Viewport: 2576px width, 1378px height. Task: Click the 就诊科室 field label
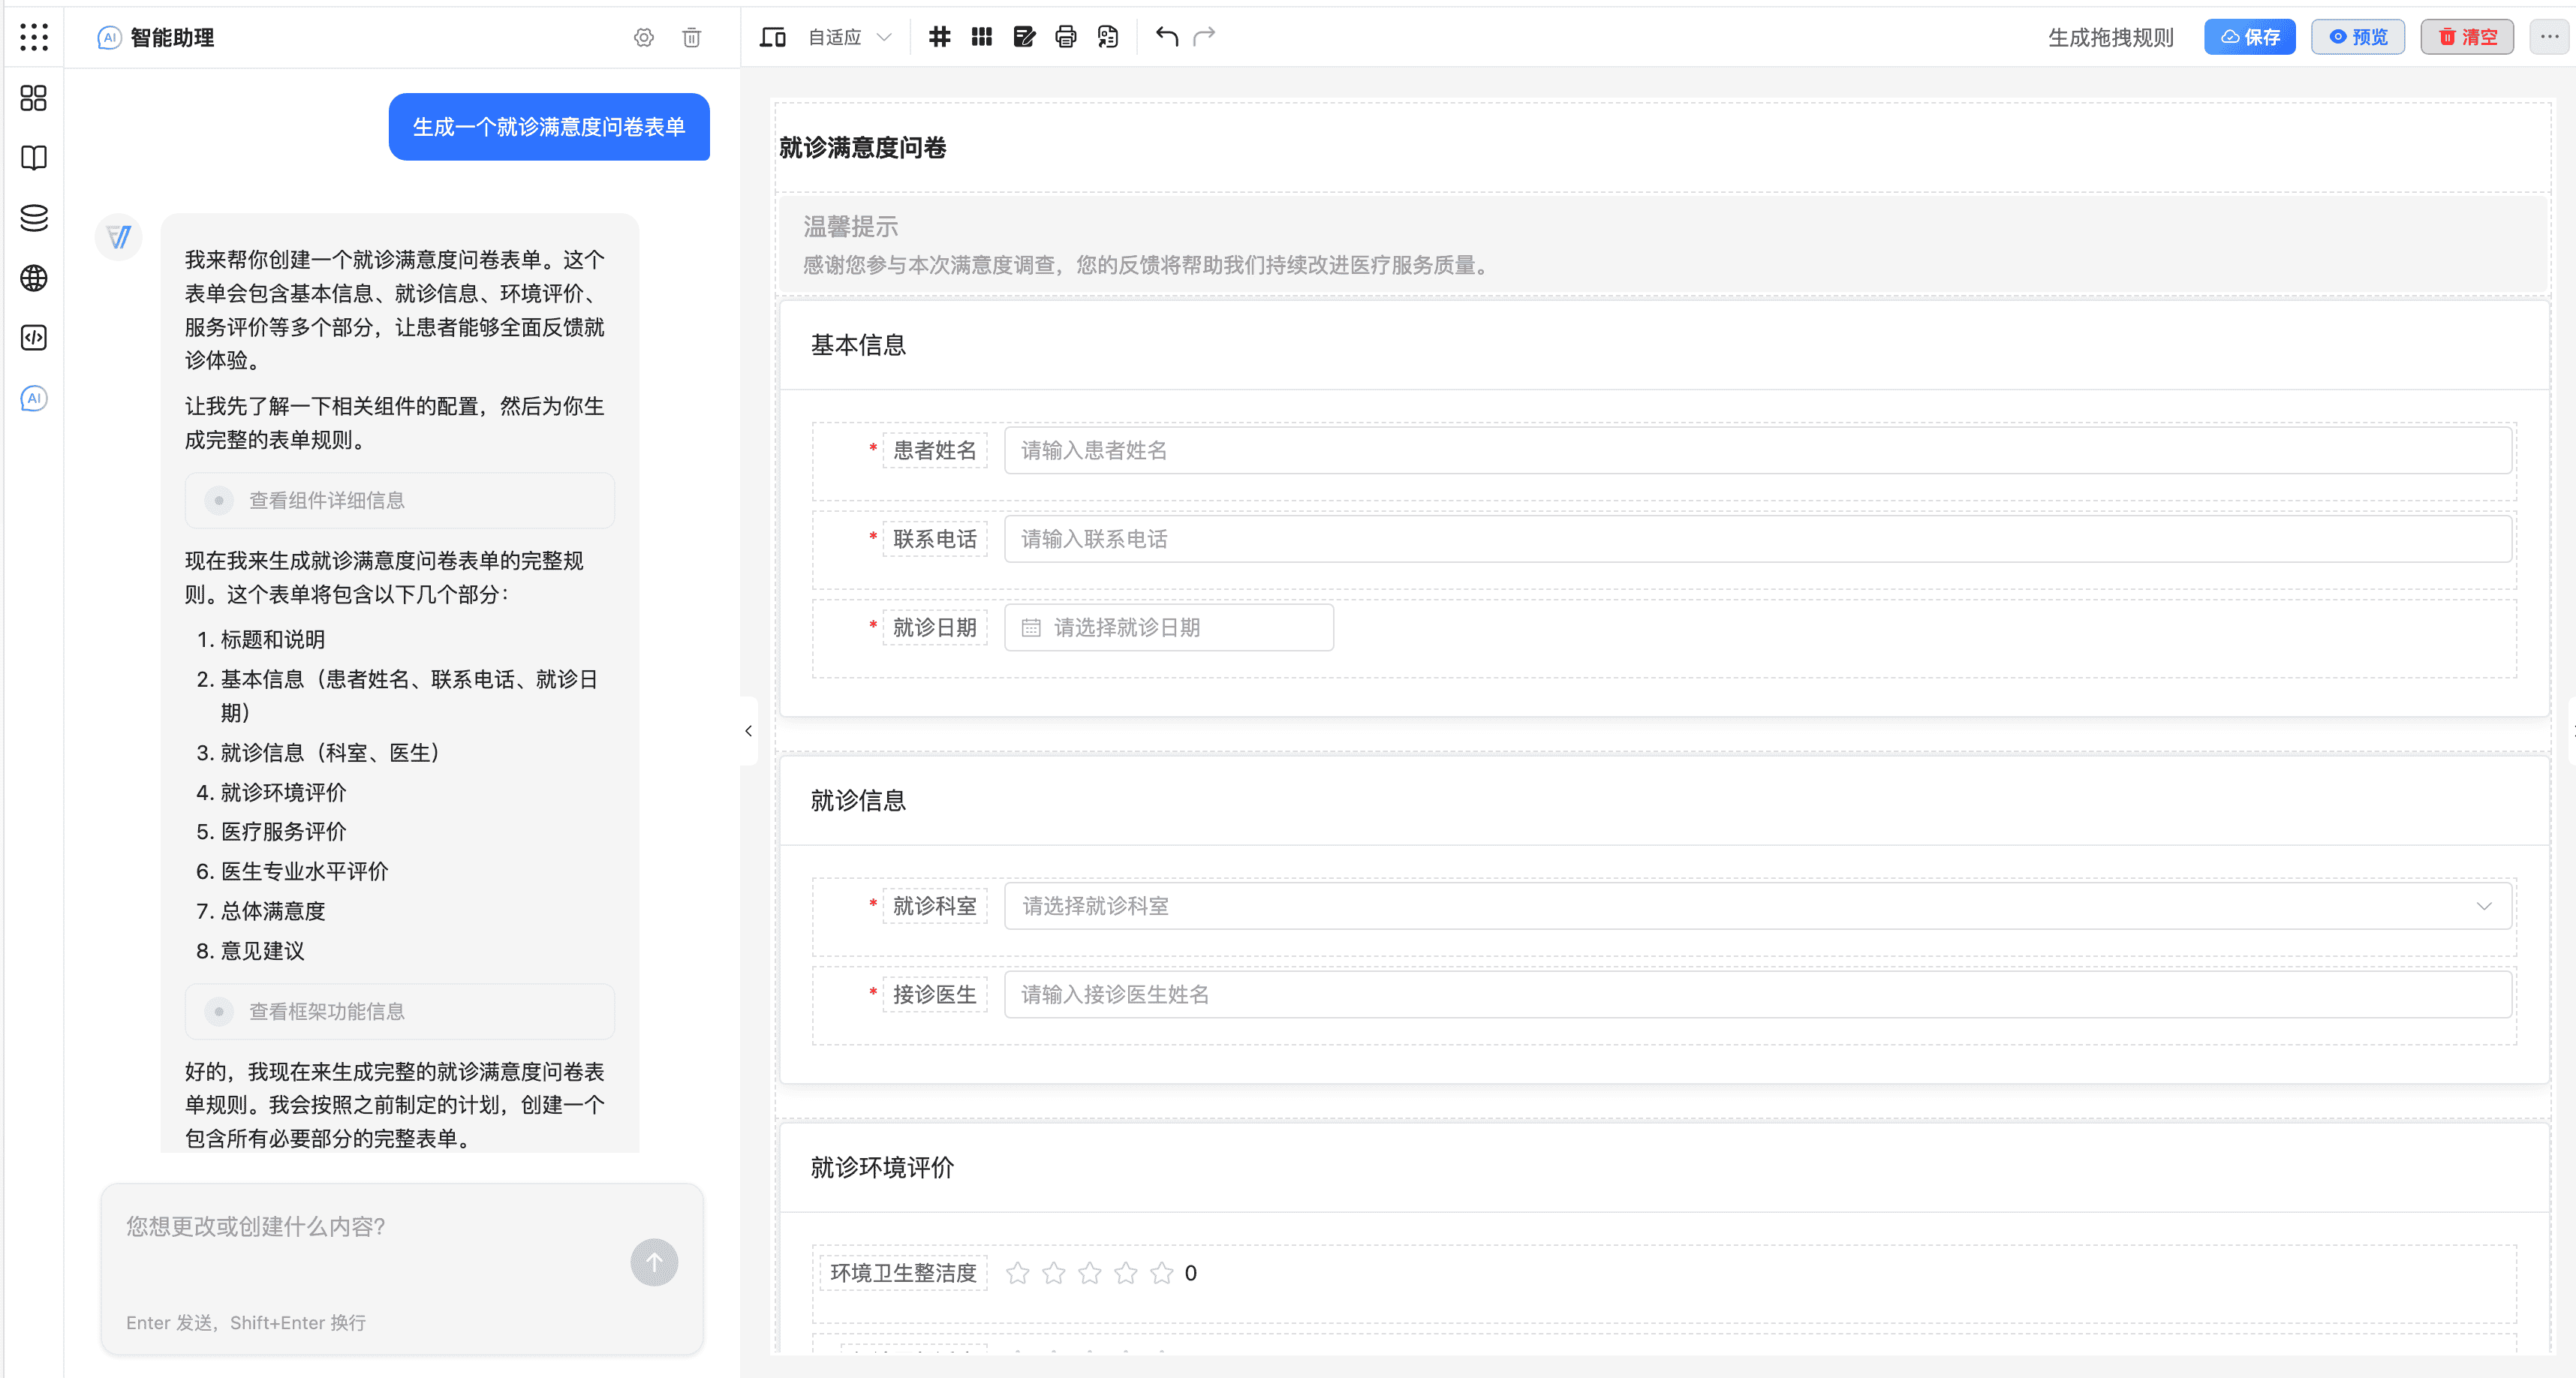[934, 906]
